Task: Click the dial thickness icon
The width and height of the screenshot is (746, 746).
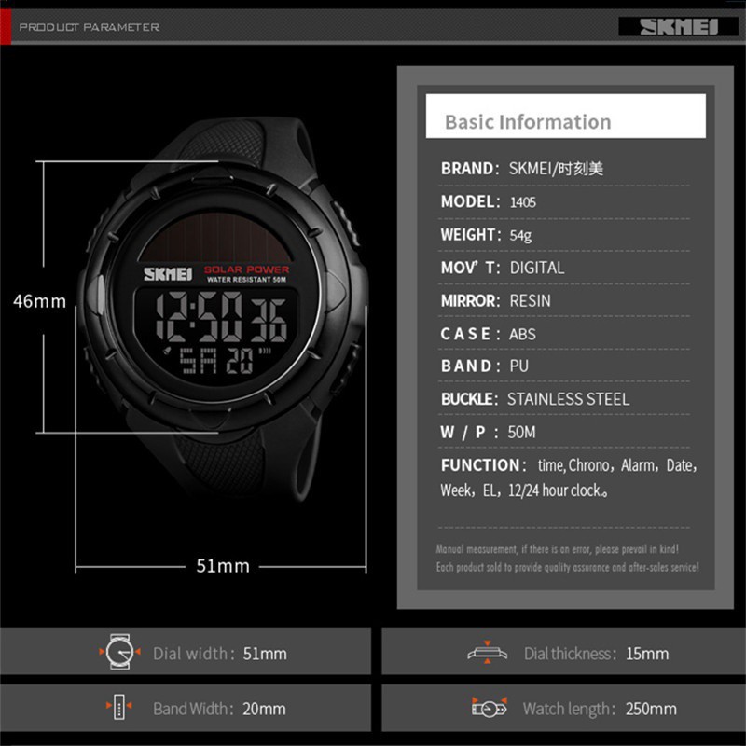Action: 487,653
